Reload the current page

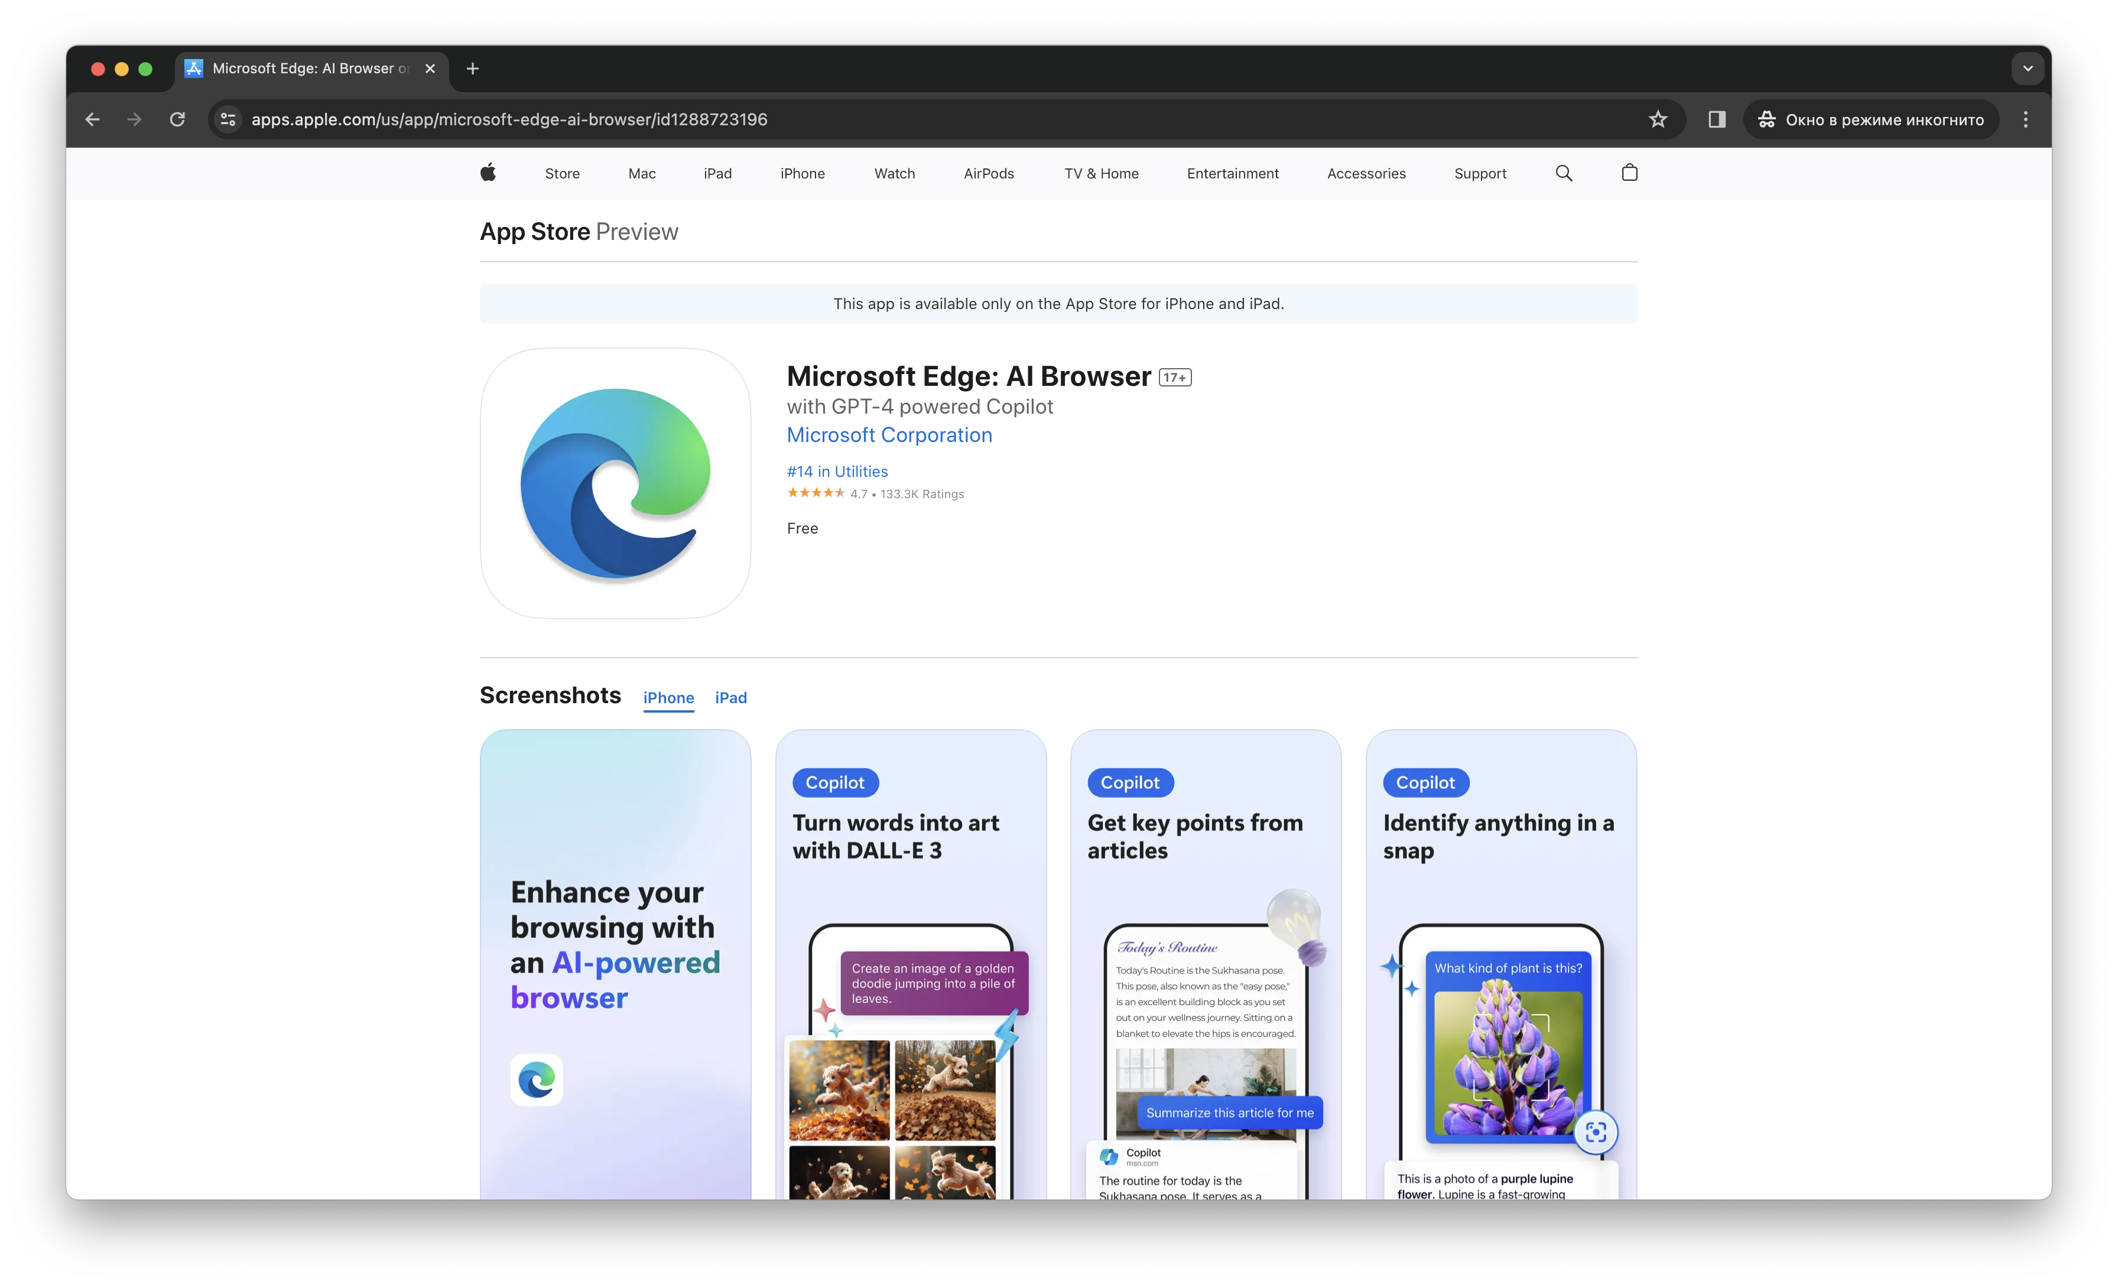pos(177,119)
